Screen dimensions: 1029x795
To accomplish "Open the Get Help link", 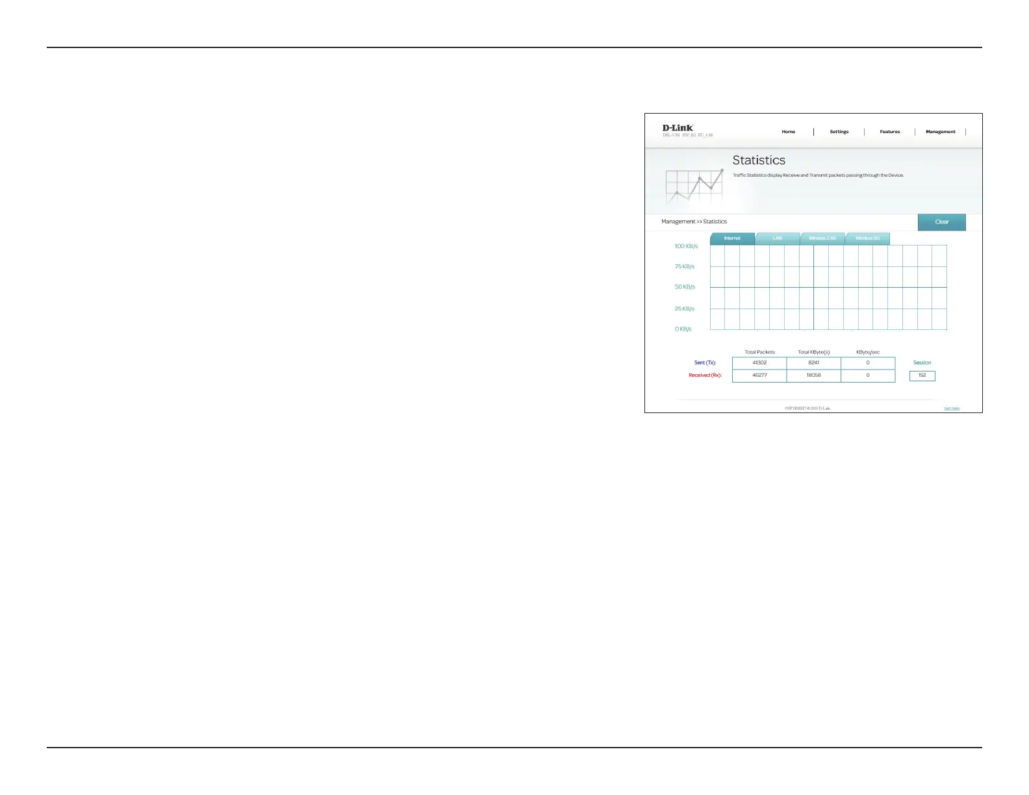I will tap(951, 409).
